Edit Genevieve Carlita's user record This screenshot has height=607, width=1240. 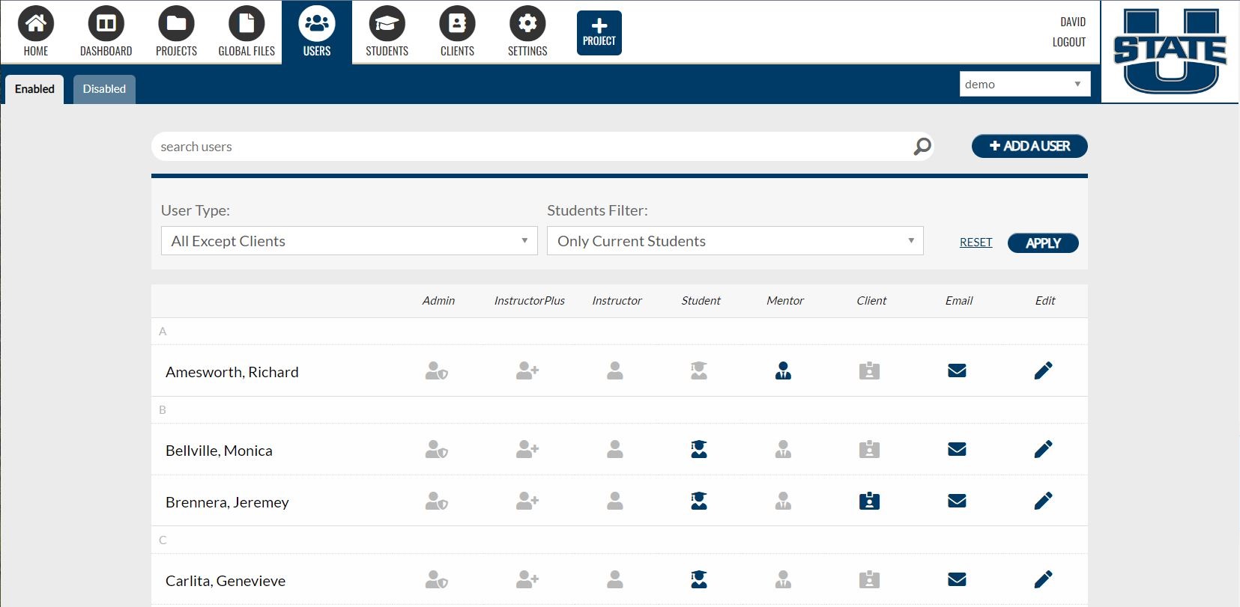pos(1043,579)
